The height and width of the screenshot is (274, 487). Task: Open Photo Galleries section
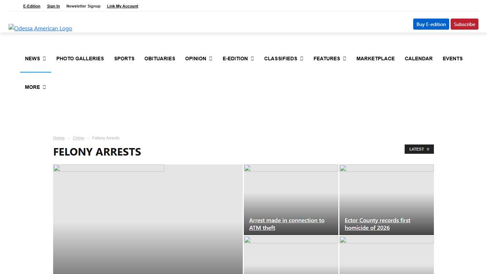click(x=80, y=59)
